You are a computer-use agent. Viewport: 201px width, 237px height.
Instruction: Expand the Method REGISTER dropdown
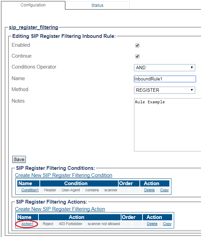coord(165,90)
